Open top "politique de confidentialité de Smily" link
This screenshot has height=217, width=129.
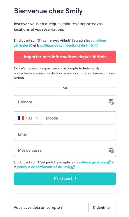(x=67, y=45)
